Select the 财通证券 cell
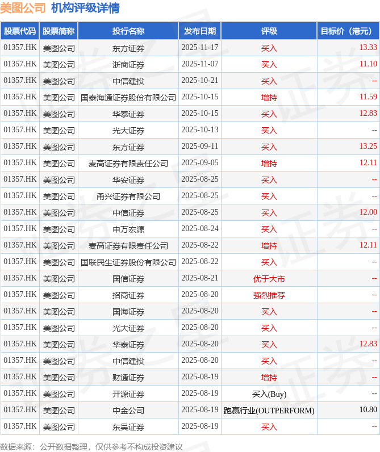Viewport: 380px width, 452px height. click(128, 378)
